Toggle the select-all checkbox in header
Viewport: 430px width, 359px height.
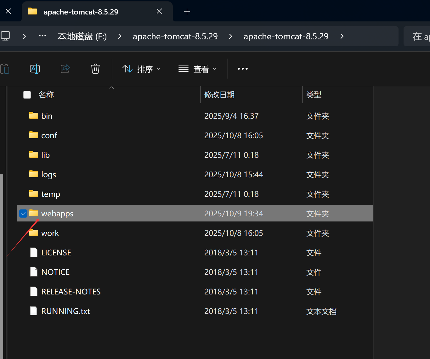(x=27, y=95)
